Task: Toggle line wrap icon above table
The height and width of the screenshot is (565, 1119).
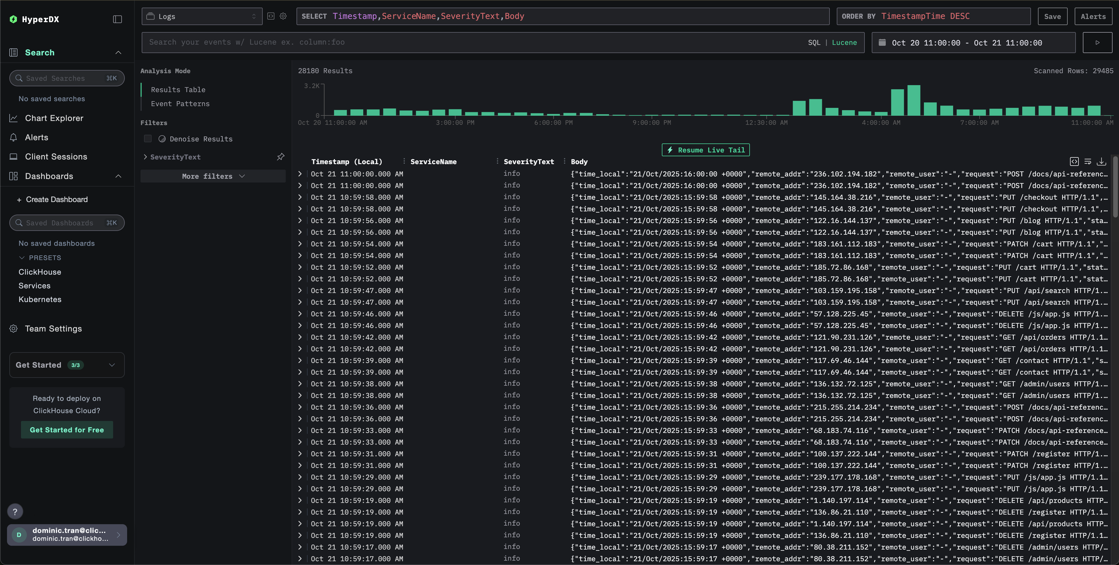Action: [x=1088, y=162]
